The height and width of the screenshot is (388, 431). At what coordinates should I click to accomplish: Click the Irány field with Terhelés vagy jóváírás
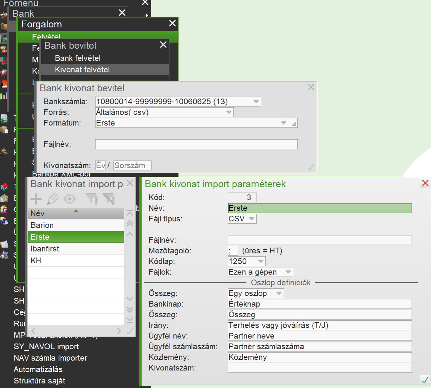click(320, 325)
